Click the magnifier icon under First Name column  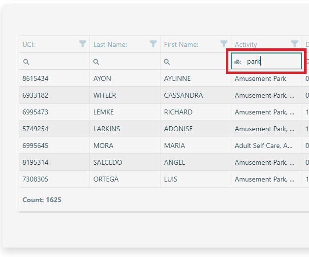pos(167,62)
